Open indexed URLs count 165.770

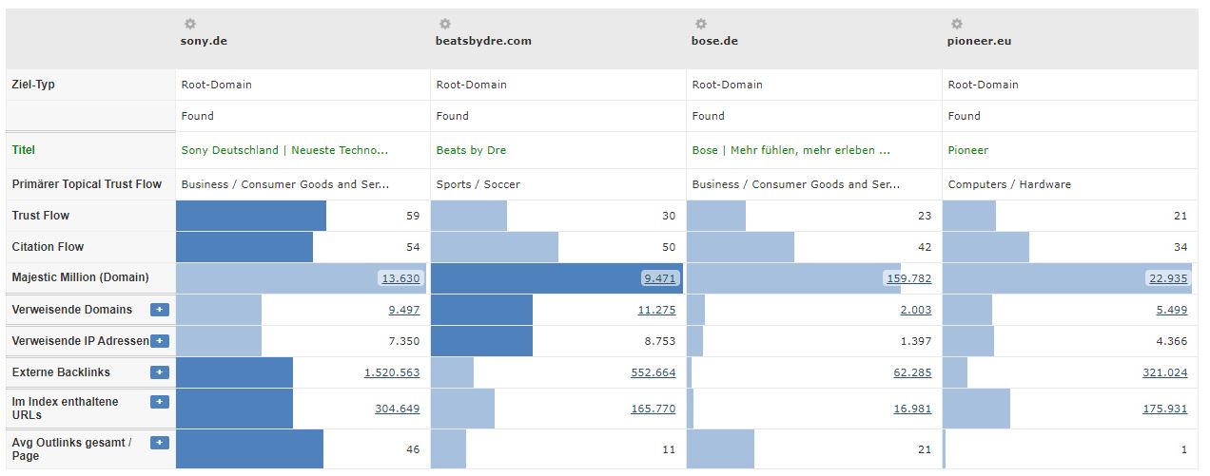pos(654,409)
